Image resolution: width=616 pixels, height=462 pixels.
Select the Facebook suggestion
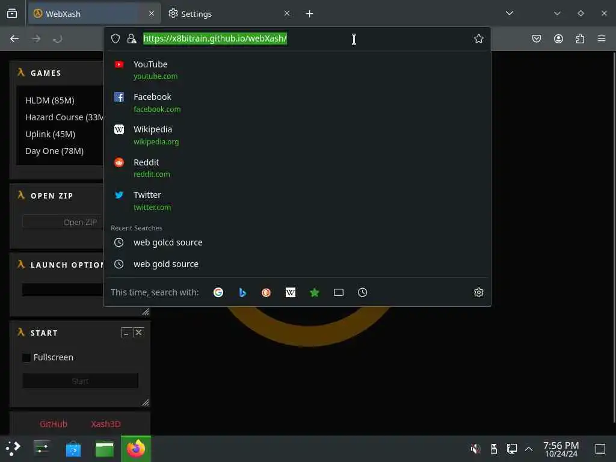tap(297, 102)
